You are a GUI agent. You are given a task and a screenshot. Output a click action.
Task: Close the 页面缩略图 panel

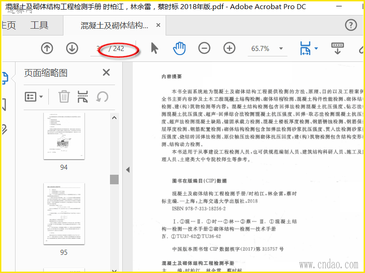106,72
